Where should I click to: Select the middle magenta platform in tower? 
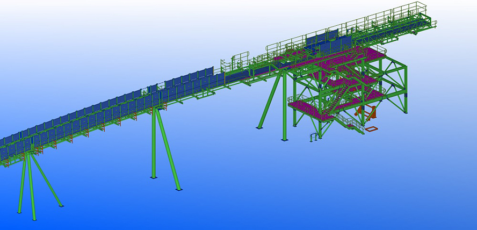pyautogui.click(x=344, y=82)
